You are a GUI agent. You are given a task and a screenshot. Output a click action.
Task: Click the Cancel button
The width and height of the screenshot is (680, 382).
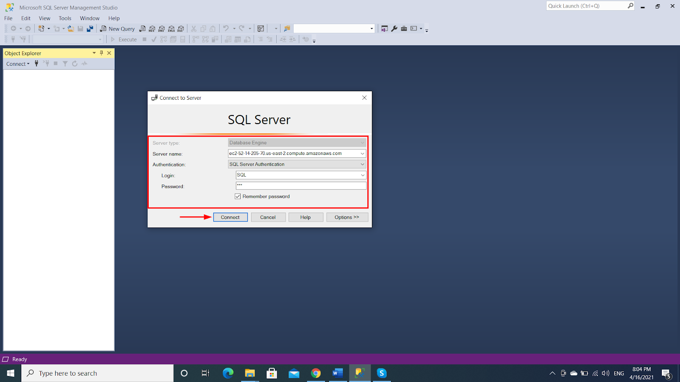coord(268,217)
